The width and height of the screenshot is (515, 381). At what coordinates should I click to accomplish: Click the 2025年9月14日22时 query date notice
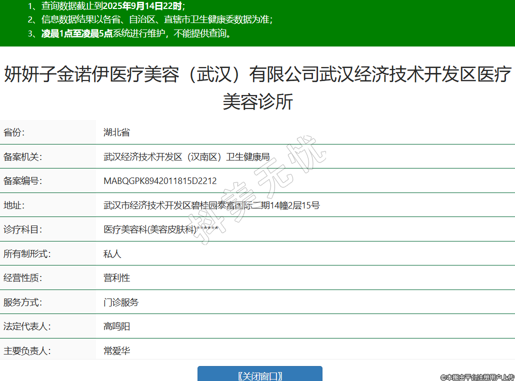(x=146, y=6)
